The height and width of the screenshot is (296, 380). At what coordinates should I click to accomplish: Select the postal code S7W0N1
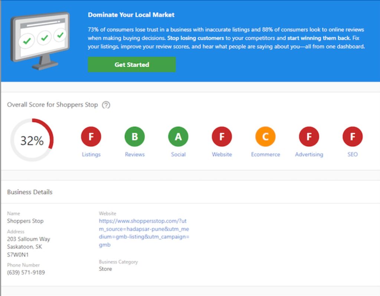pos(18,255)
